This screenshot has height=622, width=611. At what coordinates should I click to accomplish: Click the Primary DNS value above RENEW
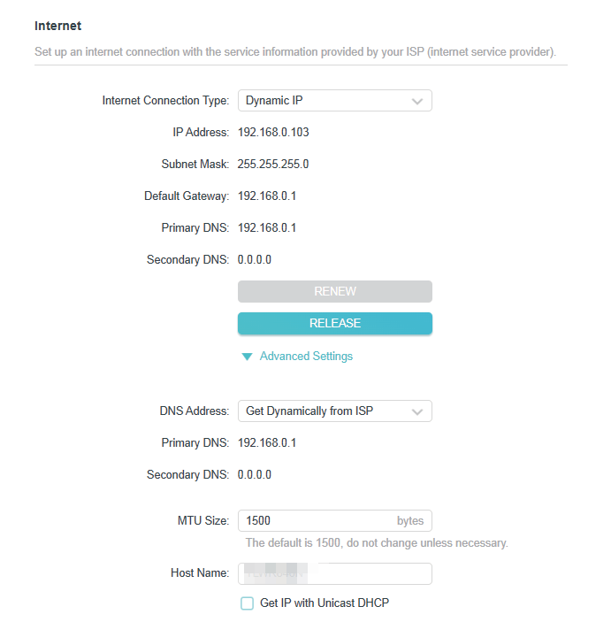267,228
